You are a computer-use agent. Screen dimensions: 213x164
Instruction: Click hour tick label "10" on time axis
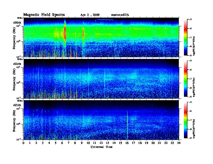88,143
